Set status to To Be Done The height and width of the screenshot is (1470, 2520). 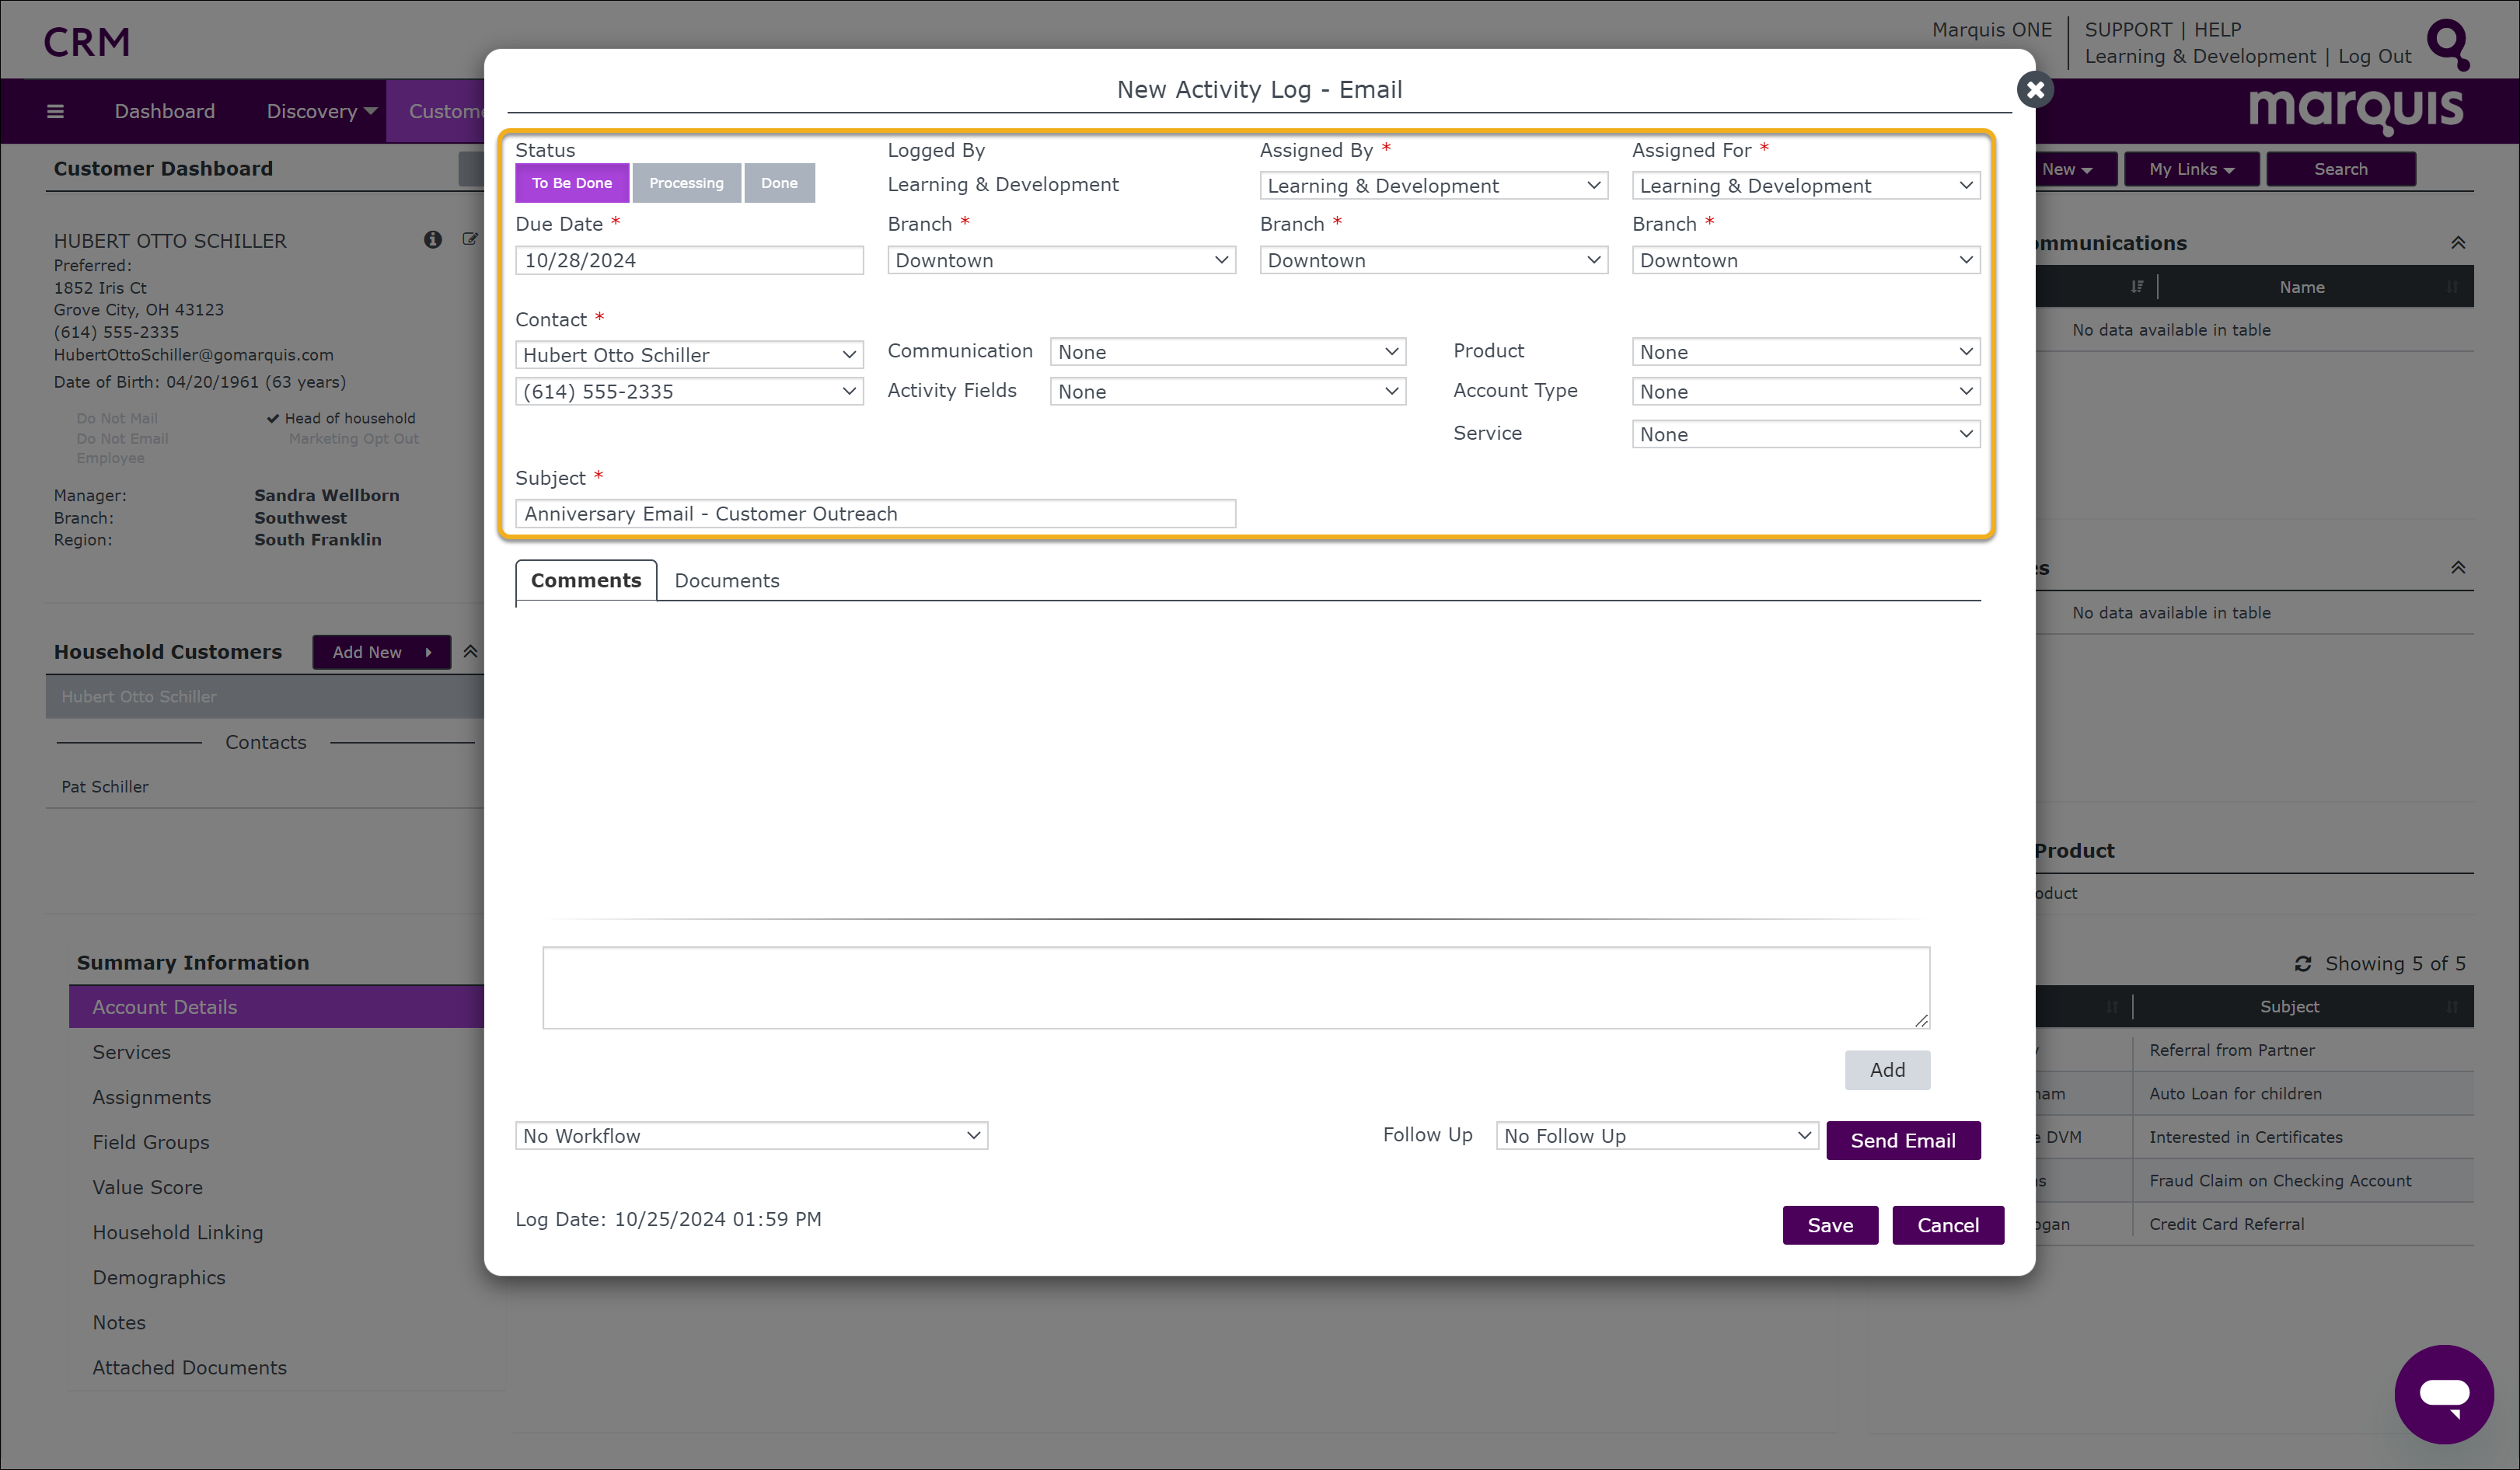pyautogui.click(x=571, y=183)
